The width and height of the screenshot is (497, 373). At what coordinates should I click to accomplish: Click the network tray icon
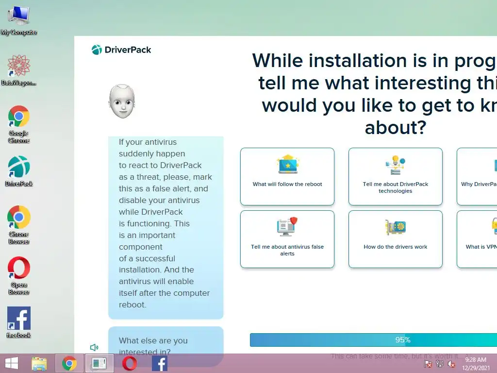coord(440,364)
